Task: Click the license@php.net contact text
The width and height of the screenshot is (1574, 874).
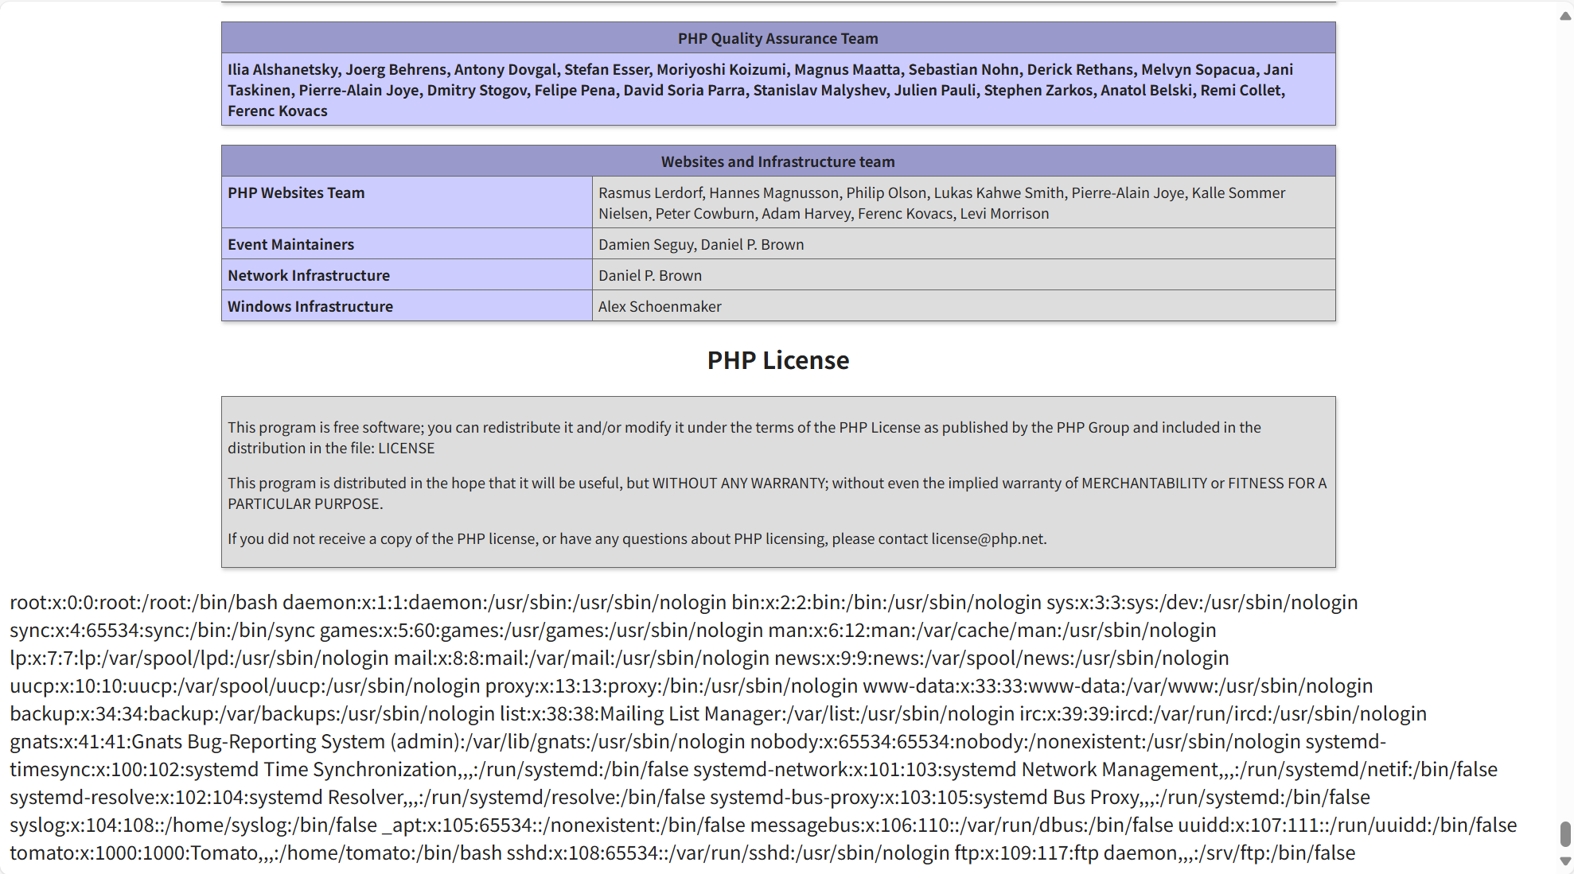Action: tap(988, 538)
